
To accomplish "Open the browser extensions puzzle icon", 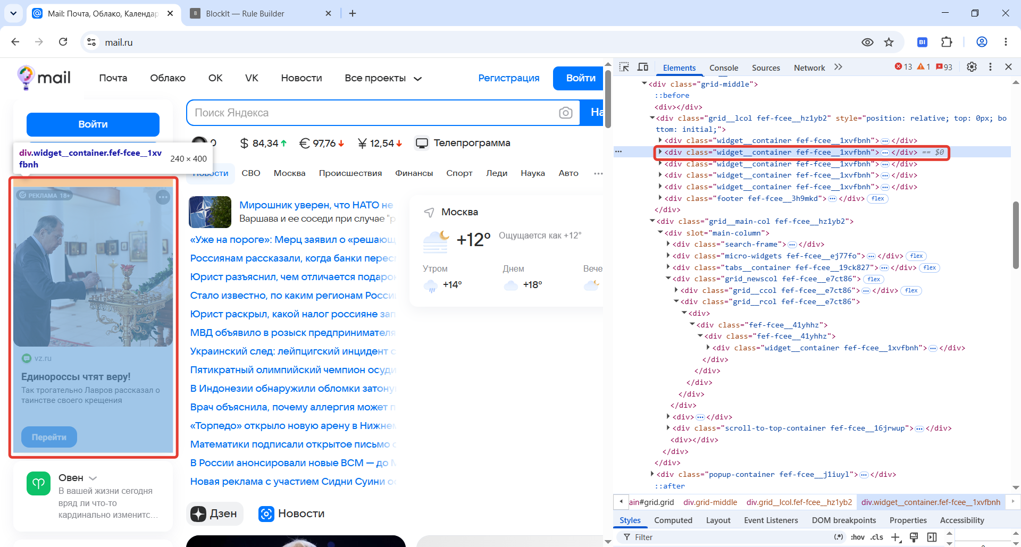I will pos(947,42).
